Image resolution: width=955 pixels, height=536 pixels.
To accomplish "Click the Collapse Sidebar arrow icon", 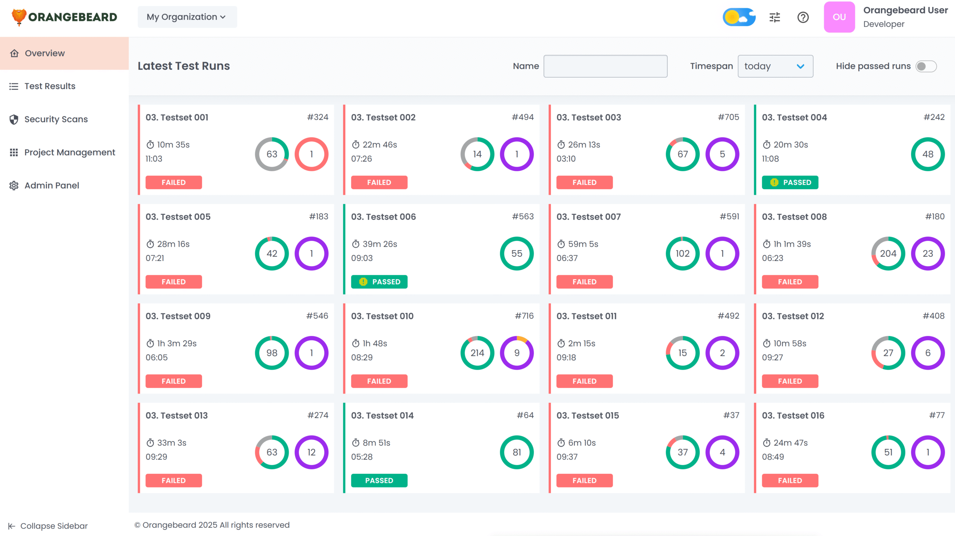I will (x=12, y=526).
